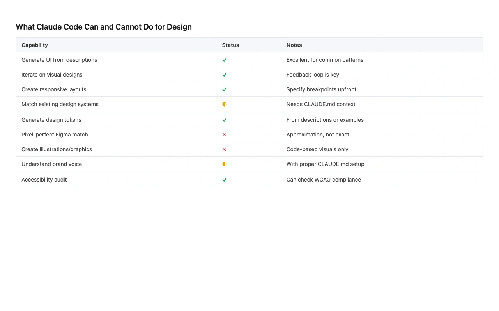Viewport: 499px width, 311px height.
Task: Click the green checkmark for Accessibility audit
Action: 225,180
